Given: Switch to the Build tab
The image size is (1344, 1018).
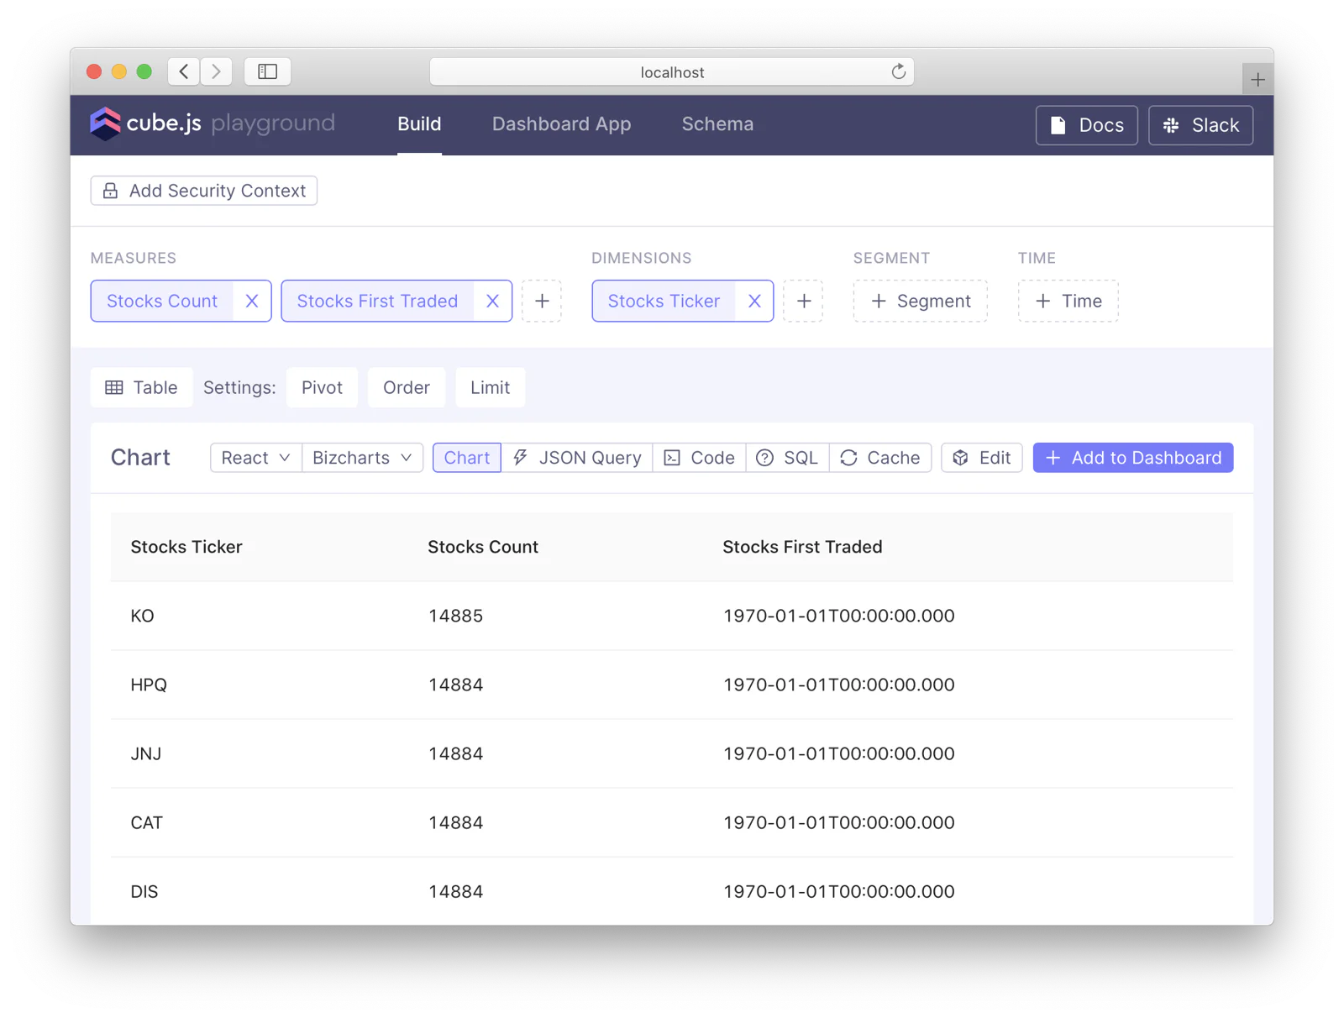Looking at the screenshot, I should click(419, 124).
